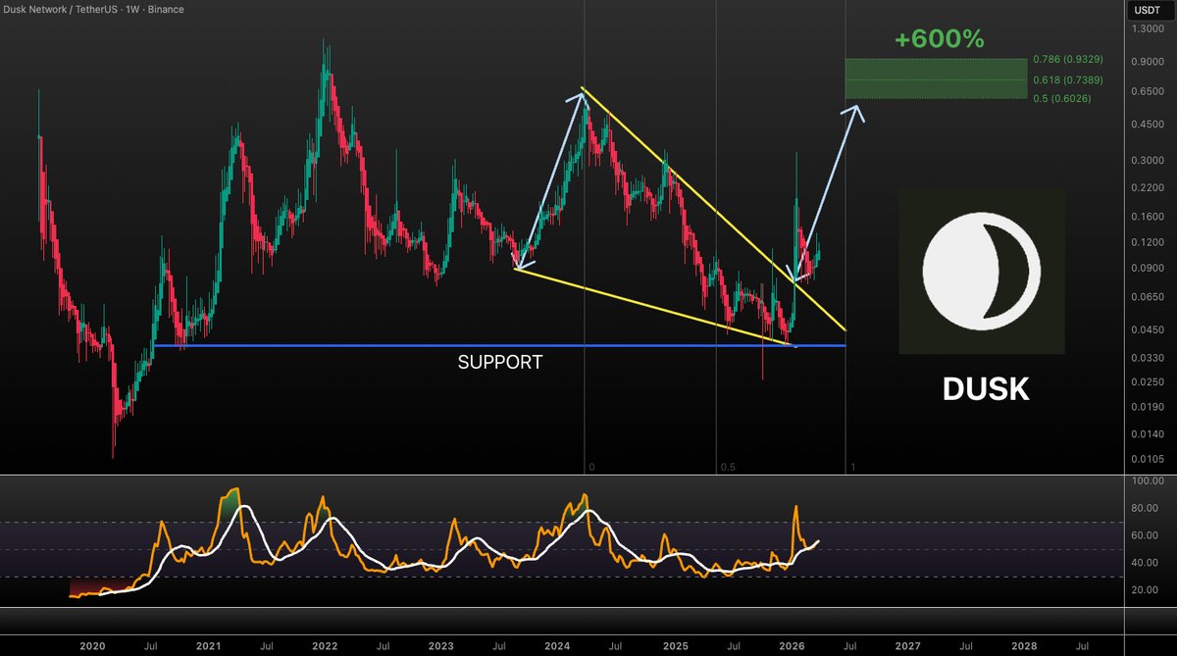The image size is (1177, 656).
Task: Click the 0.0140 price axis label
Action: [x=1150, y=433]
